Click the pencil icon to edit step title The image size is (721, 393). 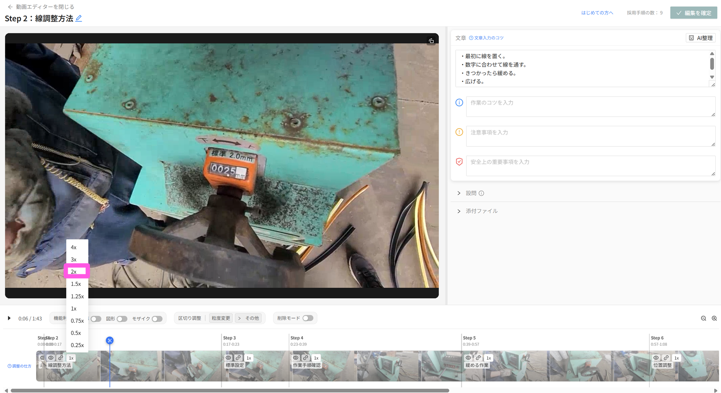(x=79, y=18)
